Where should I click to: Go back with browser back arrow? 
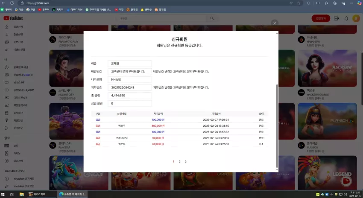[x=3, y=3]
